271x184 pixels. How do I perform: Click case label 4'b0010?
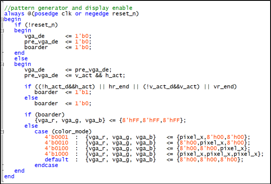56,143
